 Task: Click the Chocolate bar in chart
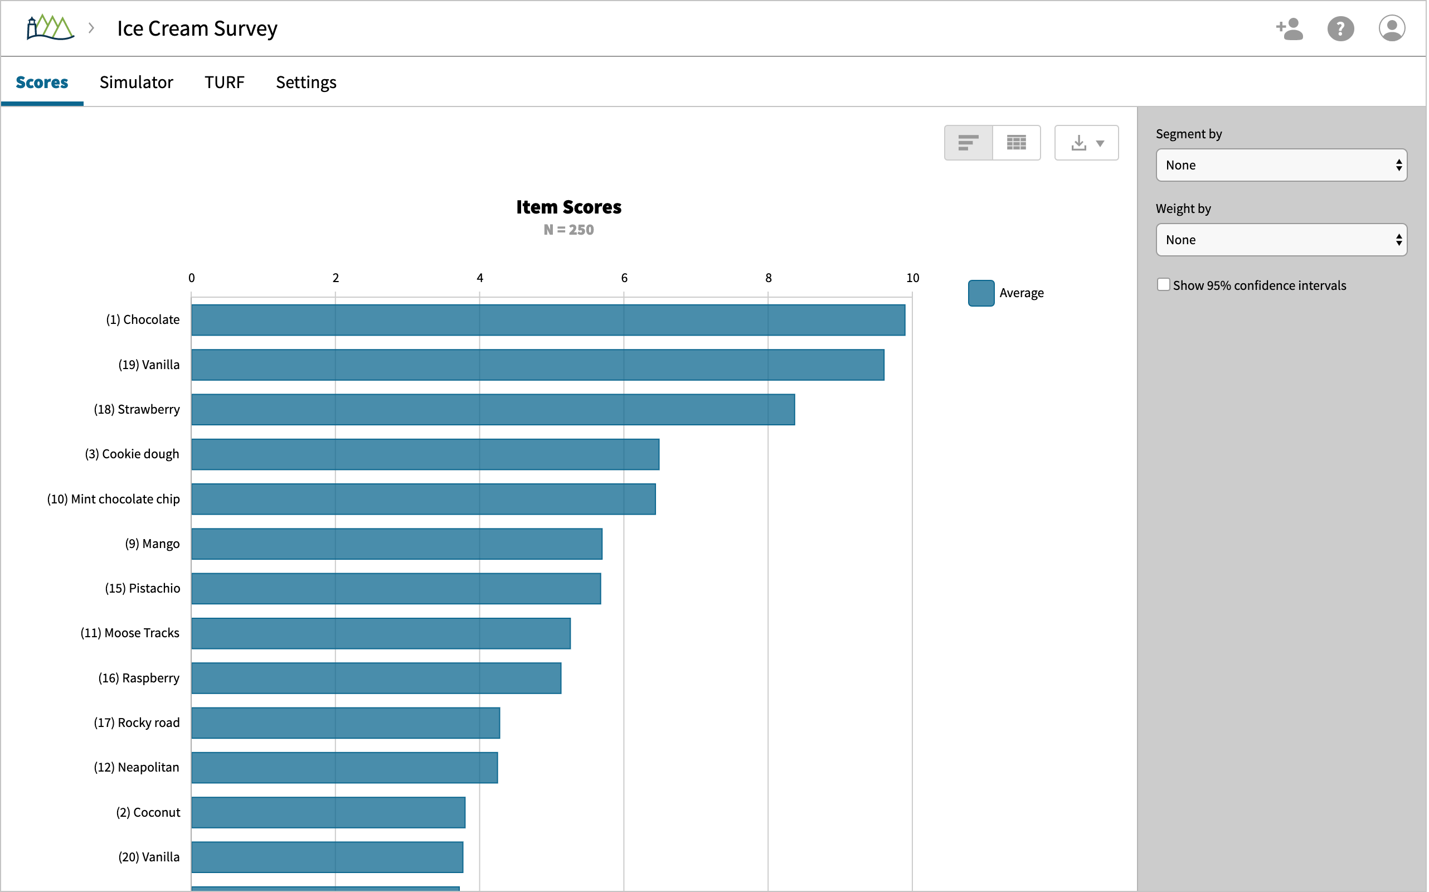tap(547, 320)
